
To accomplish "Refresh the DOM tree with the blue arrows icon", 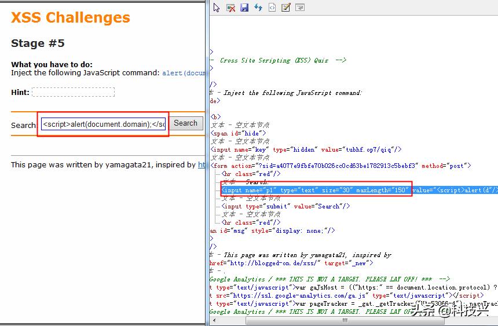I will [x=258, y=8].
